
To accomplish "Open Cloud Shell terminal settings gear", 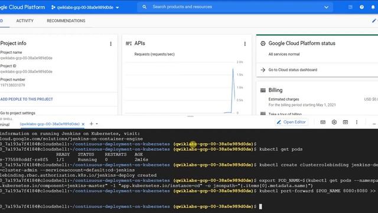I will (334, 122).
